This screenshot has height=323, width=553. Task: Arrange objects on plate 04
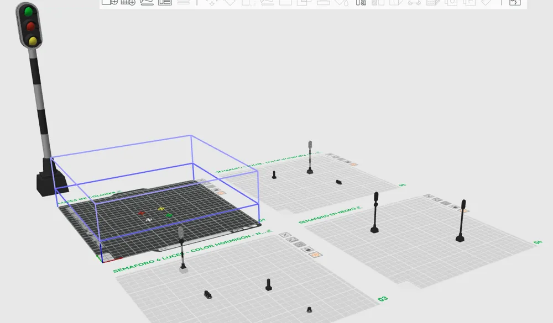coord(446,203)
